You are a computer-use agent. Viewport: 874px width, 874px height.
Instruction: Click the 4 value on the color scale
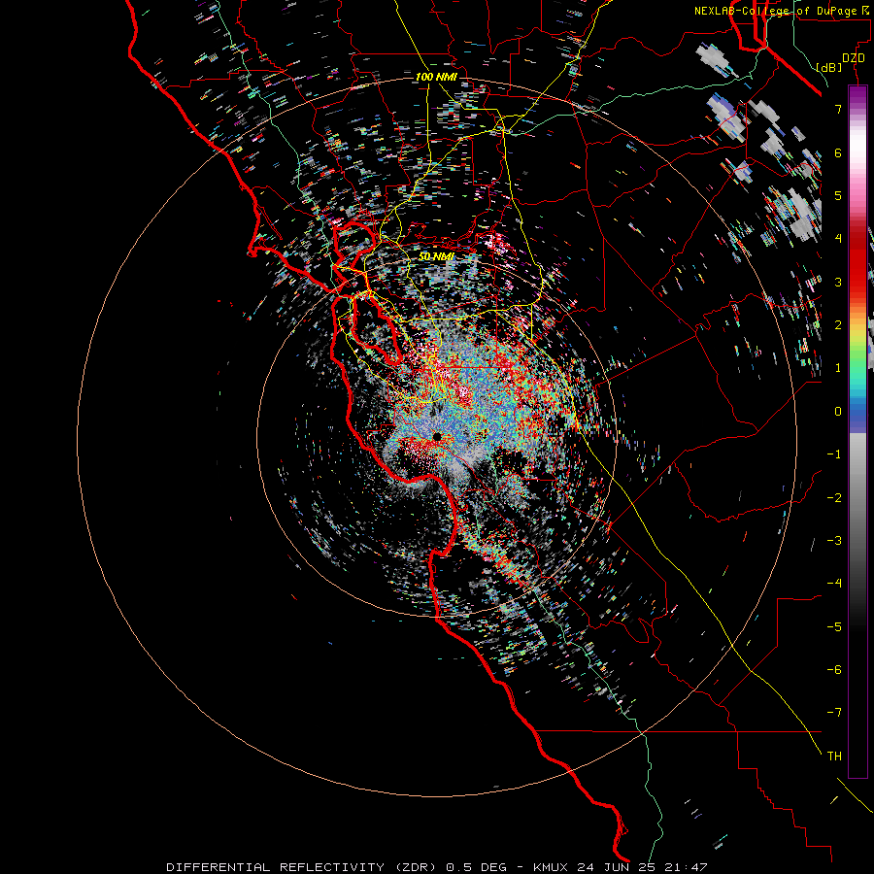[838, 239]
